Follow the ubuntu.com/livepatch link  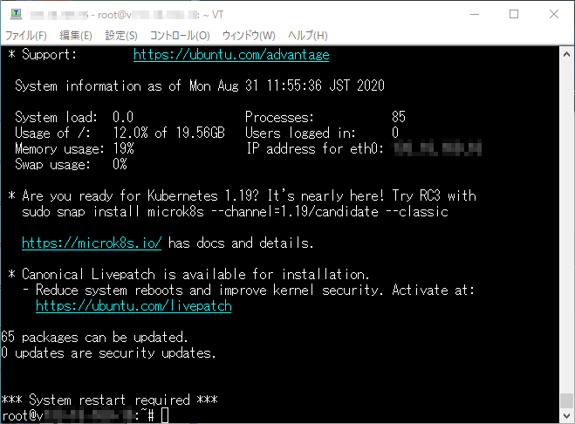133,306
